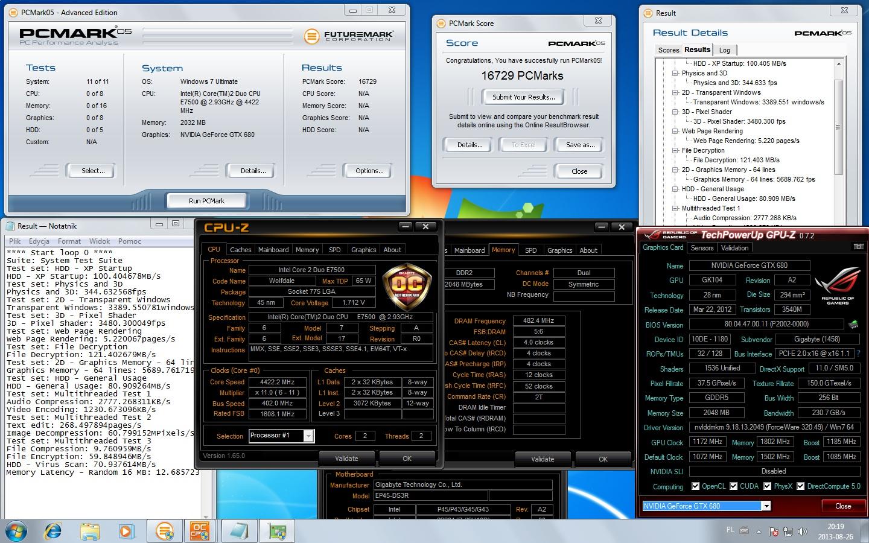Viewport: 869px width, 543px height.
Task: Show hidden tray icons arrow
Action: pos(759,532)
